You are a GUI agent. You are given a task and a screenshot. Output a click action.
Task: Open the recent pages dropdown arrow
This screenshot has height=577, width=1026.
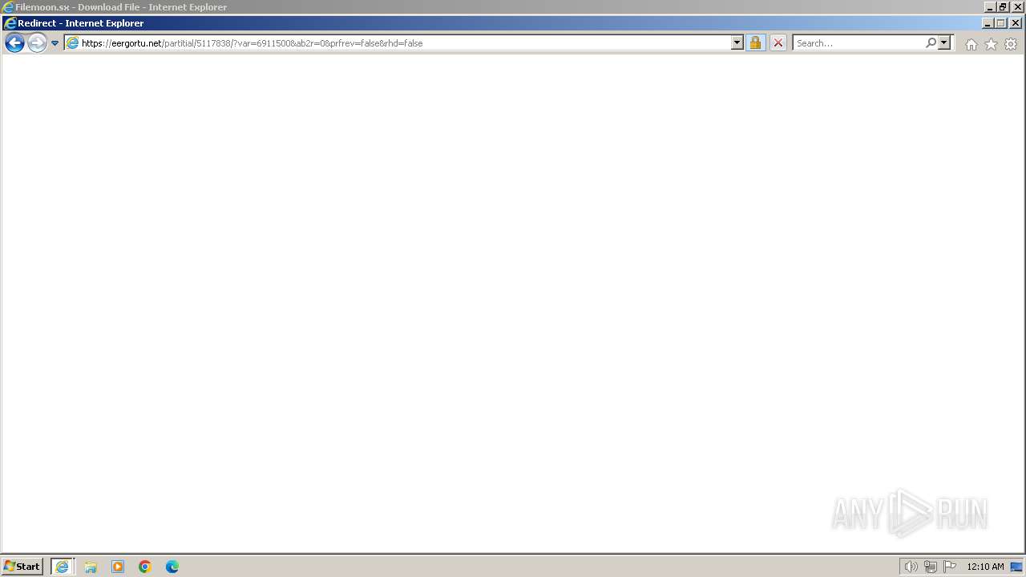pyautogui.click(x=55, y=43)
